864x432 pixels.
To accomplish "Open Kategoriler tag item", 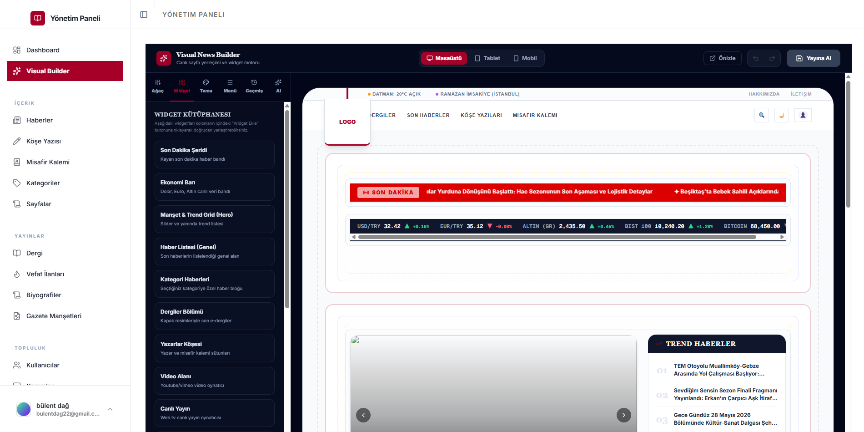I will point(65,183).
